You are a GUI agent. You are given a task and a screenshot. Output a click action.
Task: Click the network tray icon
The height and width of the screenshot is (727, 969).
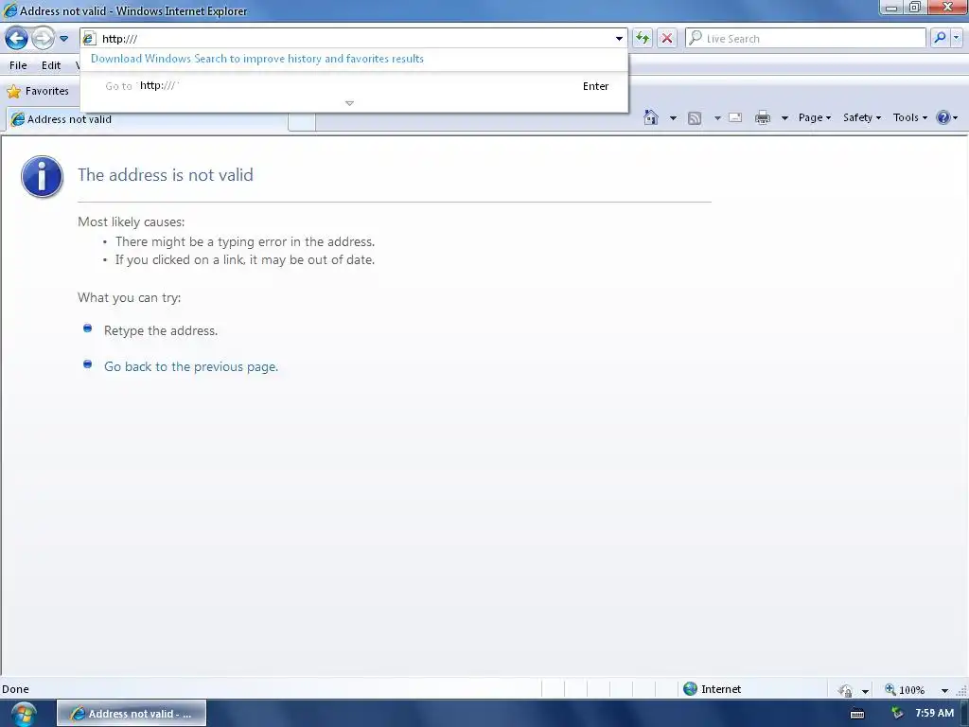coord(897,714)
